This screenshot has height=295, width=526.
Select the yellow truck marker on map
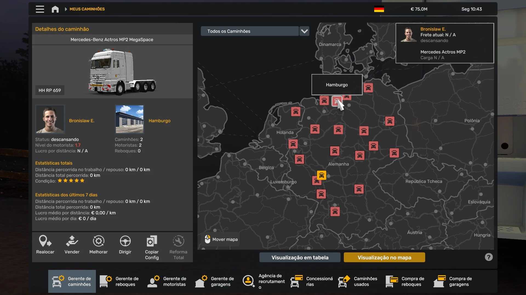321,175
